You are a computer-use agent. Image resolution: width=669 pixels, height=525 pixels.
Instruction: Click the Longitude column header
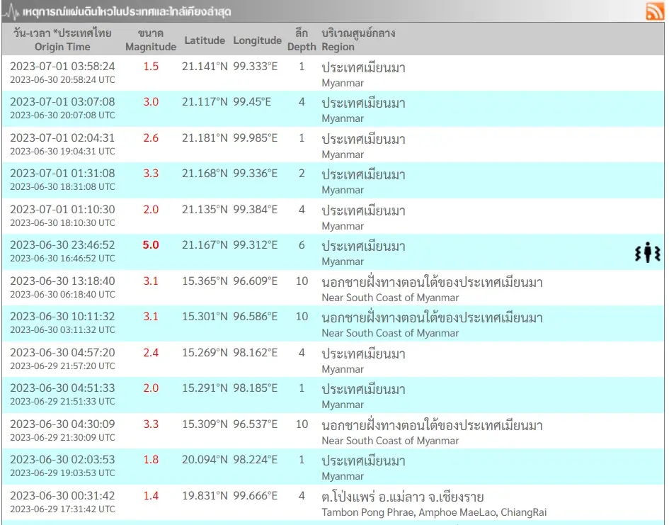pyautogui.click(x=257, y=40)
